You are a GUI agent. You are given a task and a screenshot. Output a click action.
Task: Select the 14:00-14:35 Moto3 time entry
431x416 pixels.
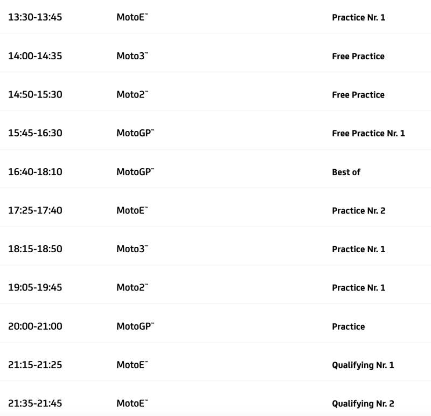tap(35, 56)
